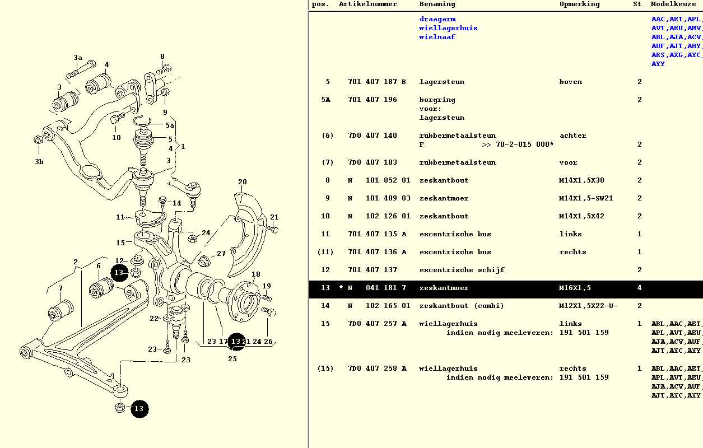Select part number 7D0 407 183
The width and height of the screenshot is (703, 448).
373,162
